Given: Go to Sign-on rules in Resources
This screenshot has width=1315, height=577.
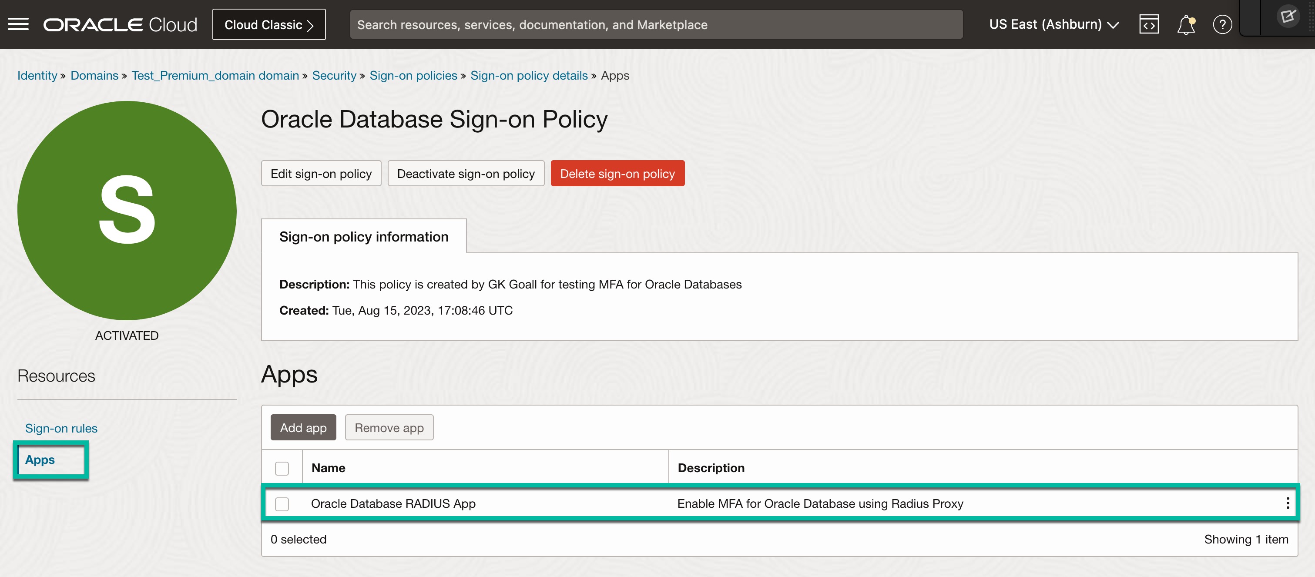Looking at the screenshot, I should point(61,428).
